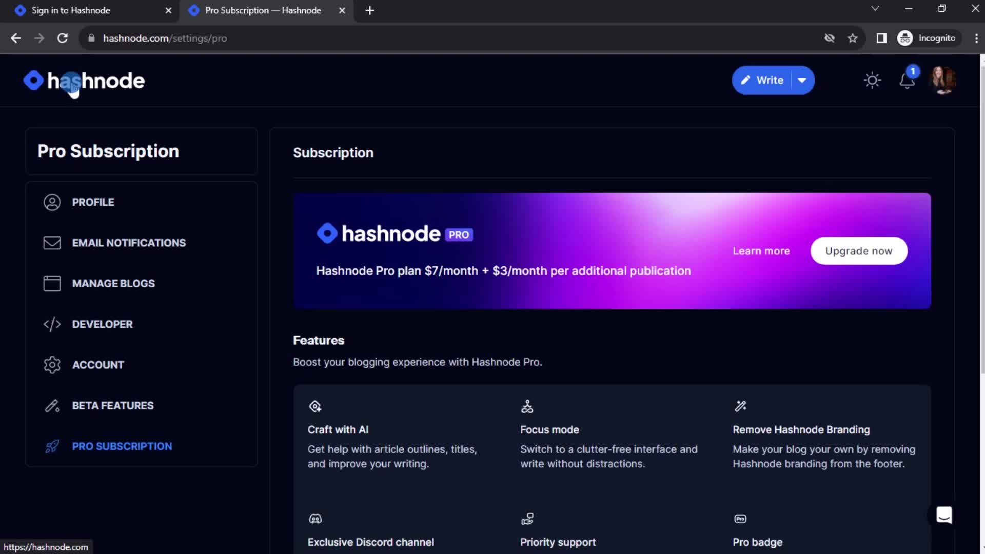Click the Craft with AI icon
985x554 pixels.
click(315, 406)
